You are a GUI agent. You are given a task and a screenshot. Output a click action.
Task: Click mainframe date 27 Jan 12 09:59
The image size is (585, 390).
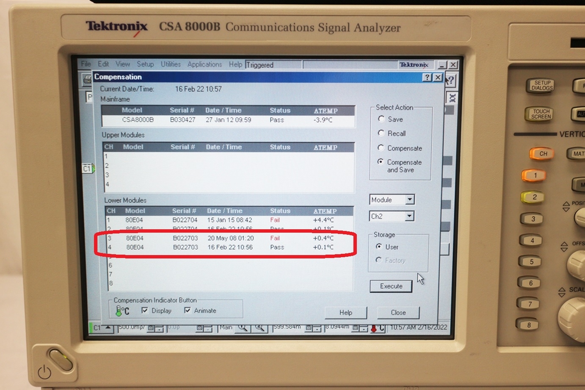228,120
